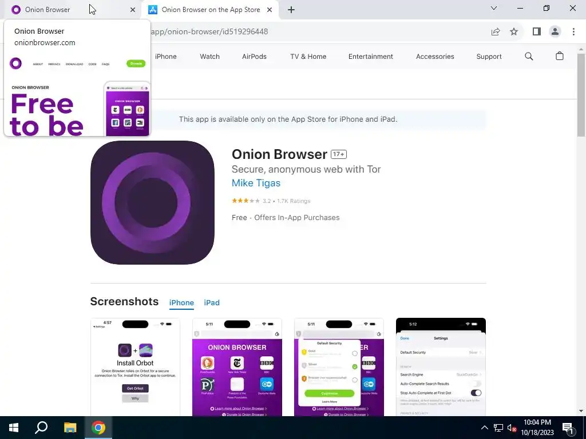This screenshot has width=586, height=439.
Task: Click the share page icon in address bar
Action: (496, 32)
